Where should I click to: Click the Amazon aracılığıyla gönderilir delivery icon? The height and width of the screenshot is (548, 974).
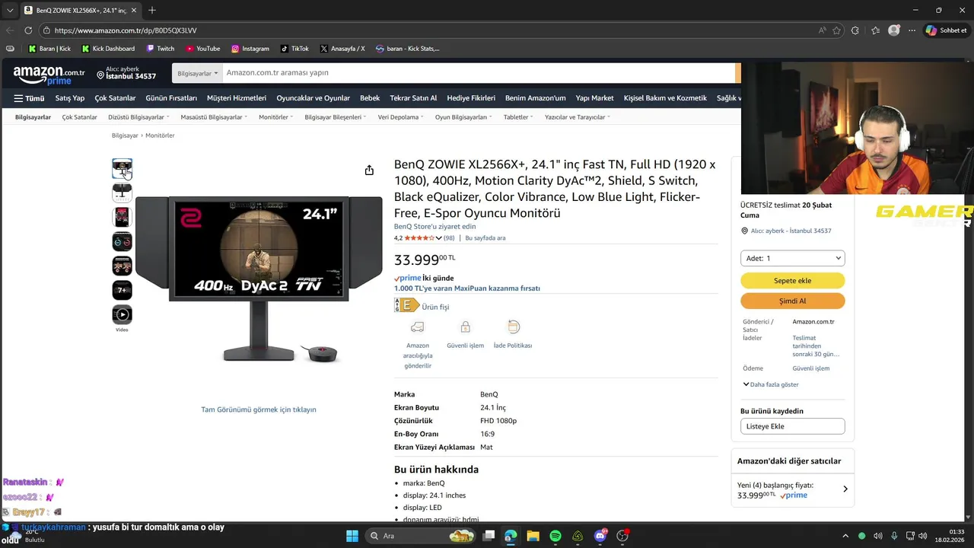pyautogui.click(x=417, y=327)
